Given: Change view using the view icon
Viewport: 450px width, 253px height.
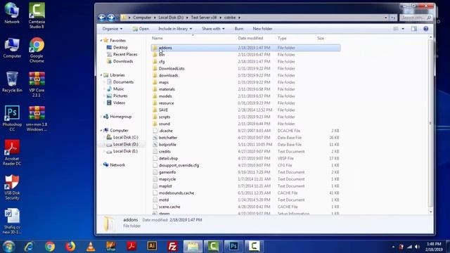Looking at the screenshot, I should (x=396, y=29).
